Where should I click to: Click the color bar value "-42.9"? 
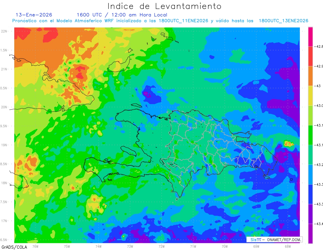(x=319, y=66)
